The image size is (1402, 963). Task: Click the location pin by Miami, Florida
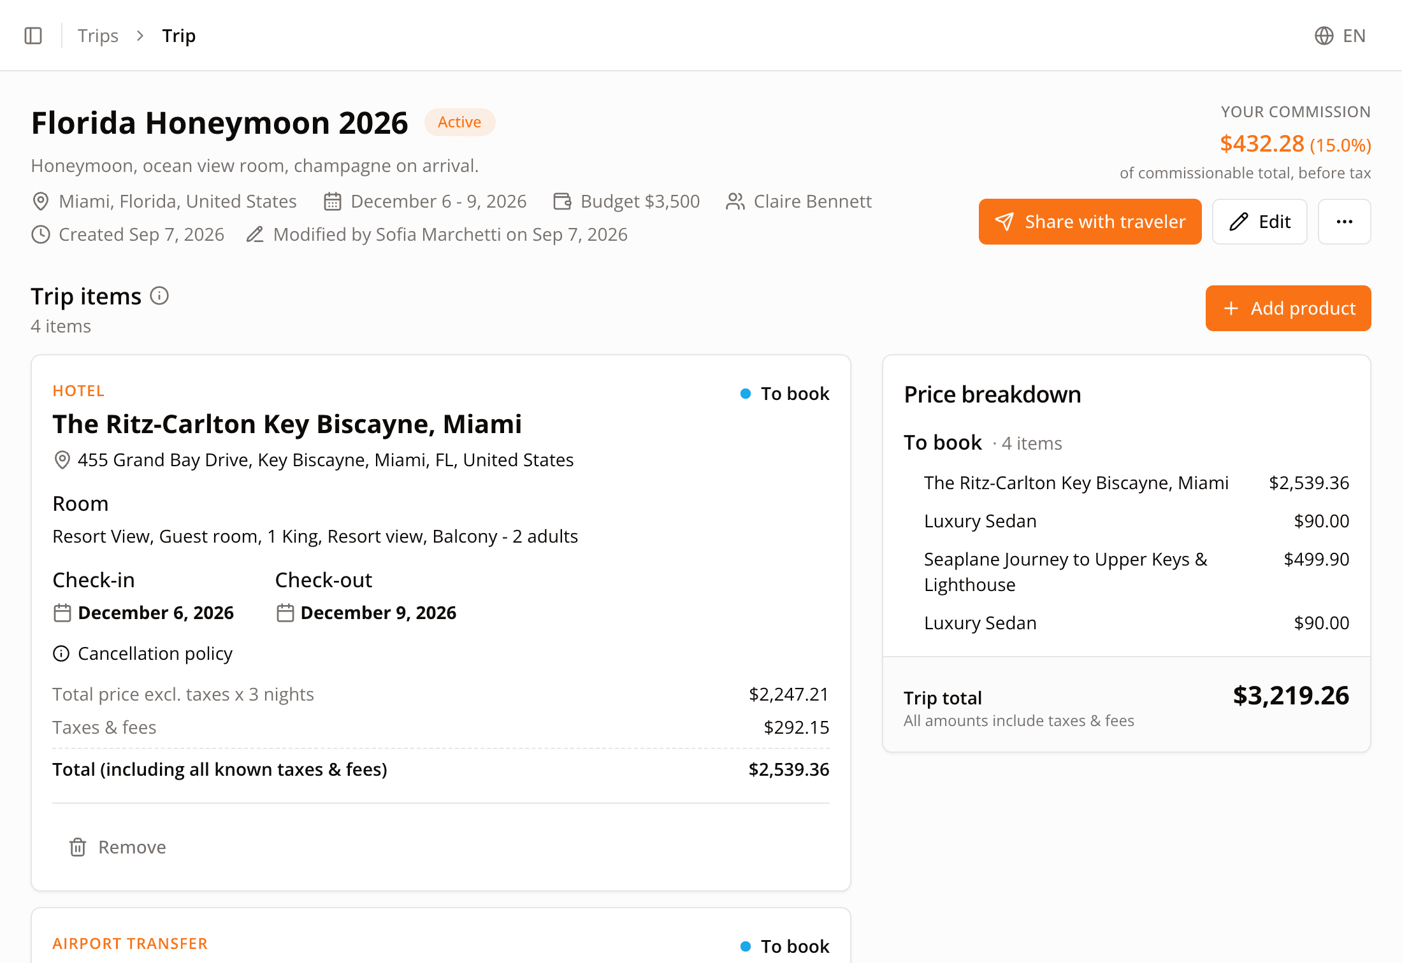pos(41,201)
